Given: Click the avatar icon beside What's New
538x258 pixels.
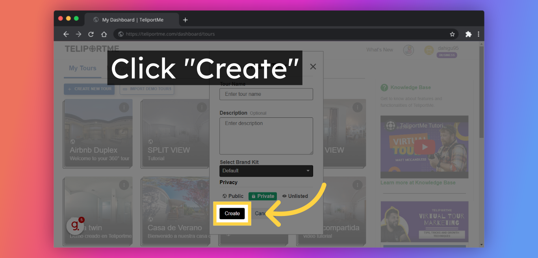Looking at the screenshot, I should (408, 50).
